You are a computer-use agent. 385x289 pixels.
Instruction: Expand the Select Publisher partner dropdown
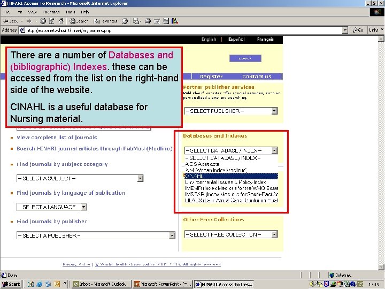coord(274,111)
